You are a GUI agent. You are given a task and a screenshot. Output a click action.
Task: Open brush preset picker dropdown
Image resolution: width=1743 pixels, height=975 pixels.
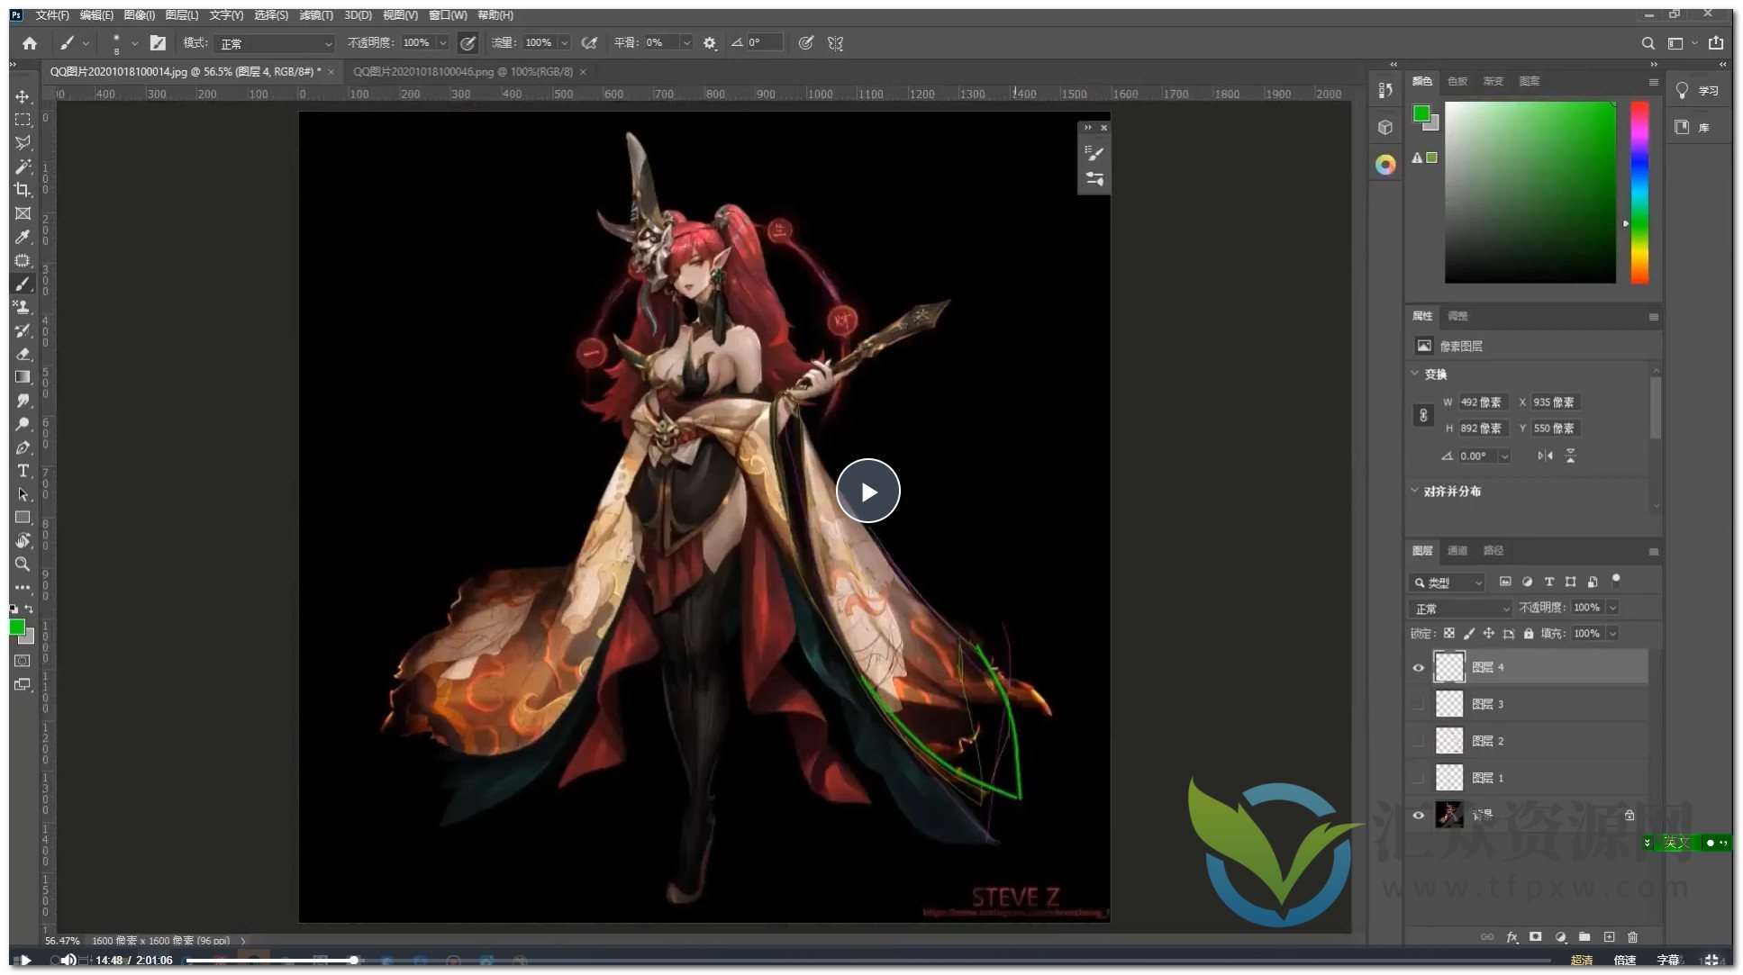[134, 43]
